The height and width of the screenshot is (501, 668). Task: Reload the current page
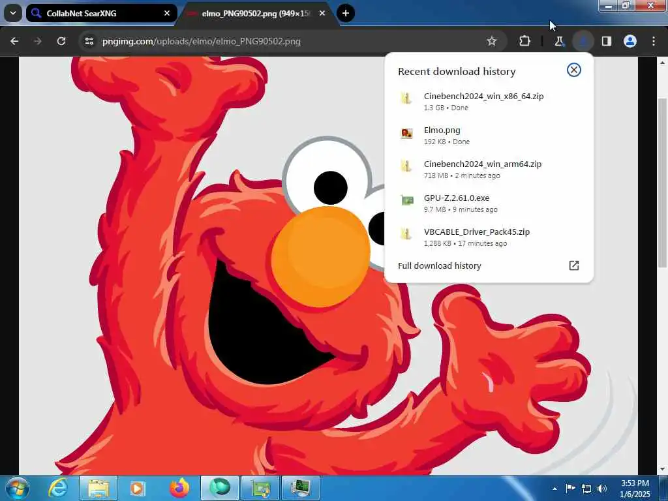point(61,41)
